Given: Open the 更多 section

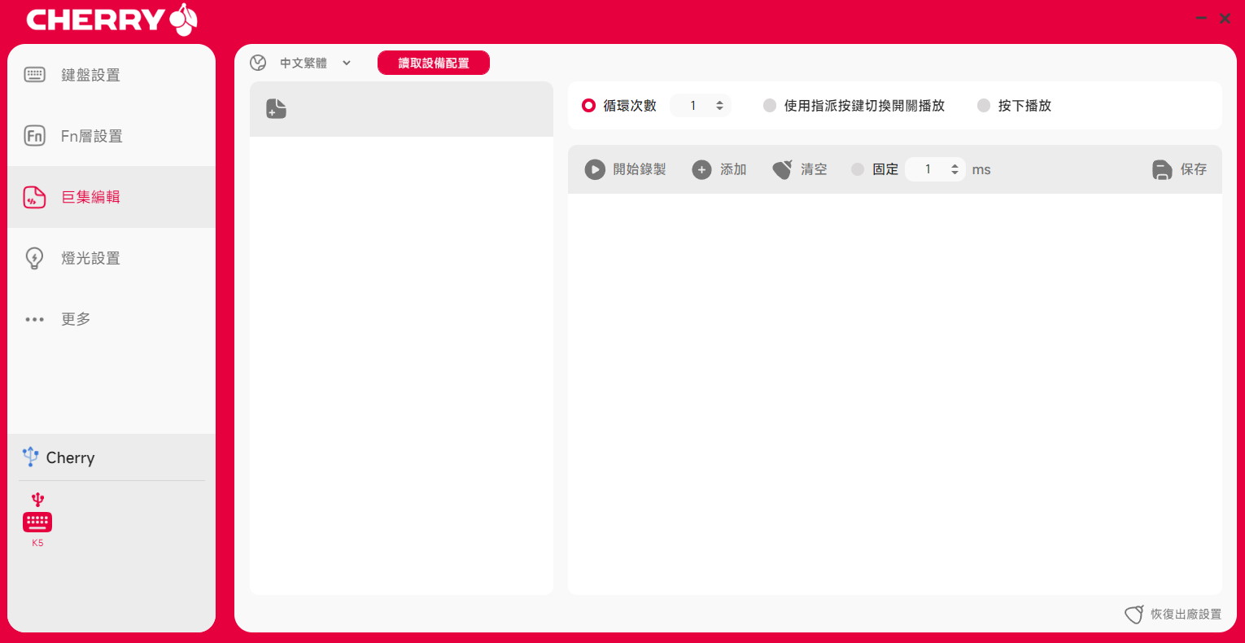Looking at the screenshot, I should pos(111,319).
